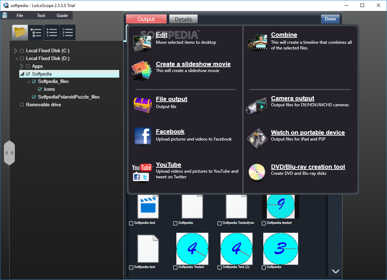Open the File menu
Image resolution: width=387 pixels, height=280 pixels.
(x=20, y=16)
